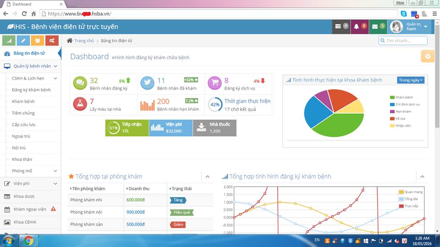This screenshot has height=247, width=440.
Task: Click the purple shopping cart icon
Action: tap(214, 83)
